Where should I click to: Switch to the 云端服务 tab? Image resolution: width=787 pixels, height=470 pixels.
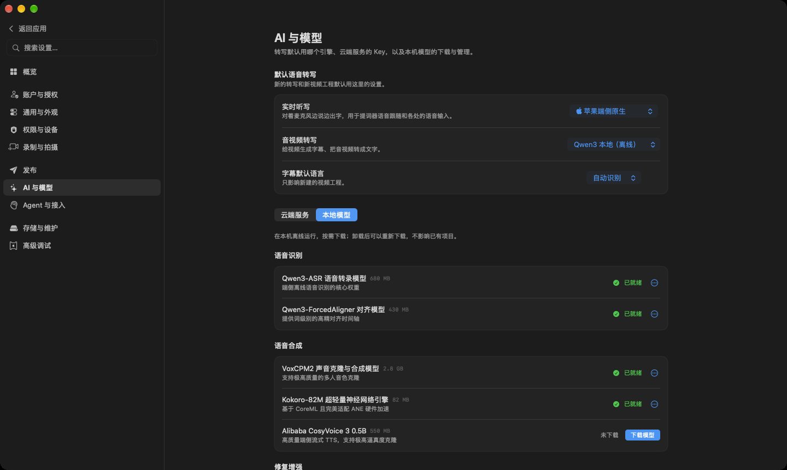click(x=295, y=215)
